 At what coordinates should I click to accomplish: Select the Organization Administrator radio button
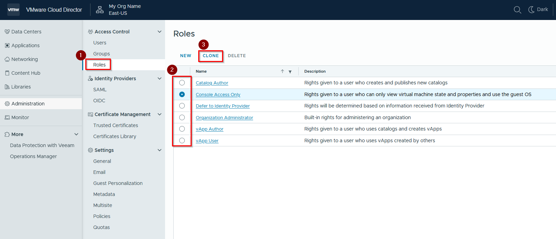(x=182, y=117)
